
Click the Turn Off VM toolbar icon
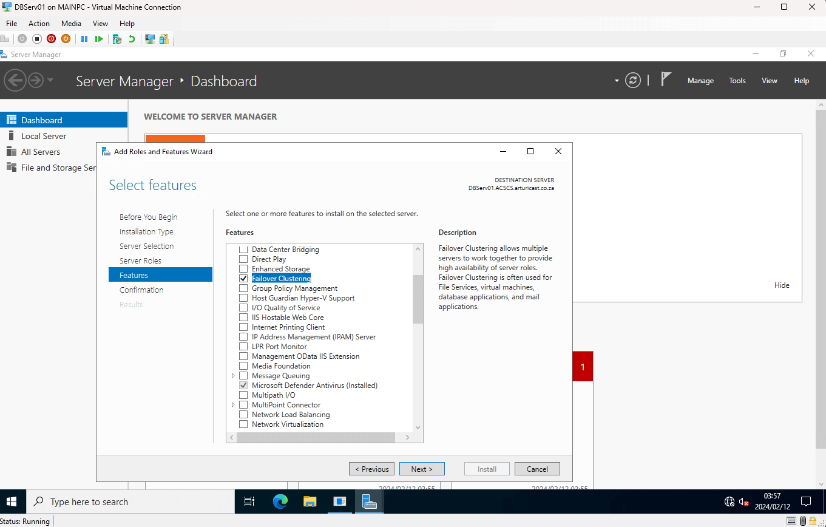36,39
